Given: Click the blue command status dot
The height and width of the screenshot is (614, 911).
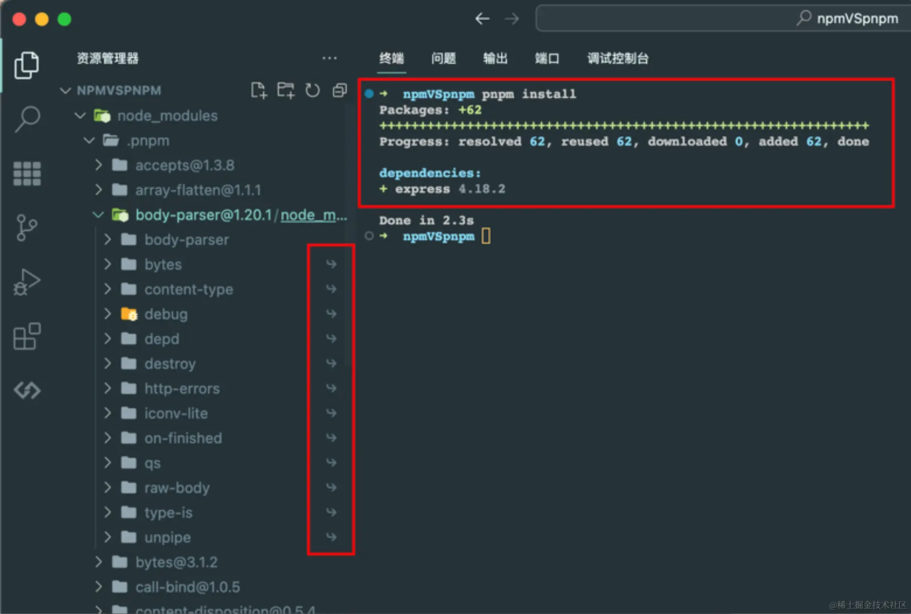Looking at the screenshot, I should pyautogui.click(x=369, y=93).
